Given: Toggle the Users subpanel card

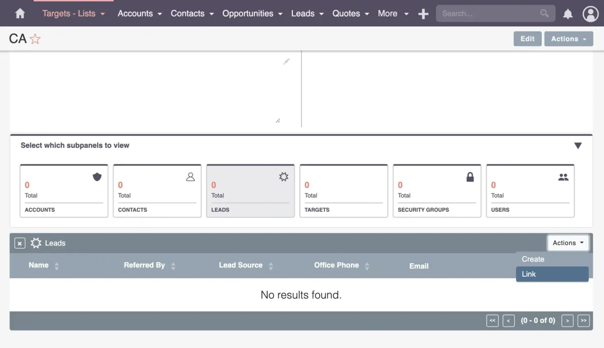Looking at the screenshot, I should [530, 191].
